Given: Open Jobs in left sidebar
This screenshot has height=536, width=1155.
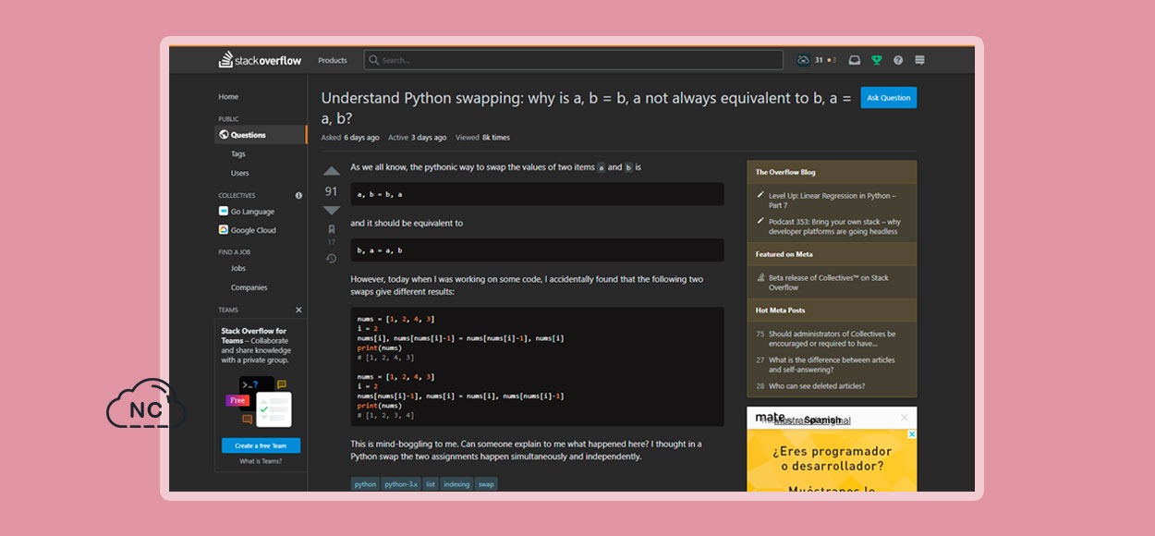Looking at the screenshot, I should [x=238, y=268].
